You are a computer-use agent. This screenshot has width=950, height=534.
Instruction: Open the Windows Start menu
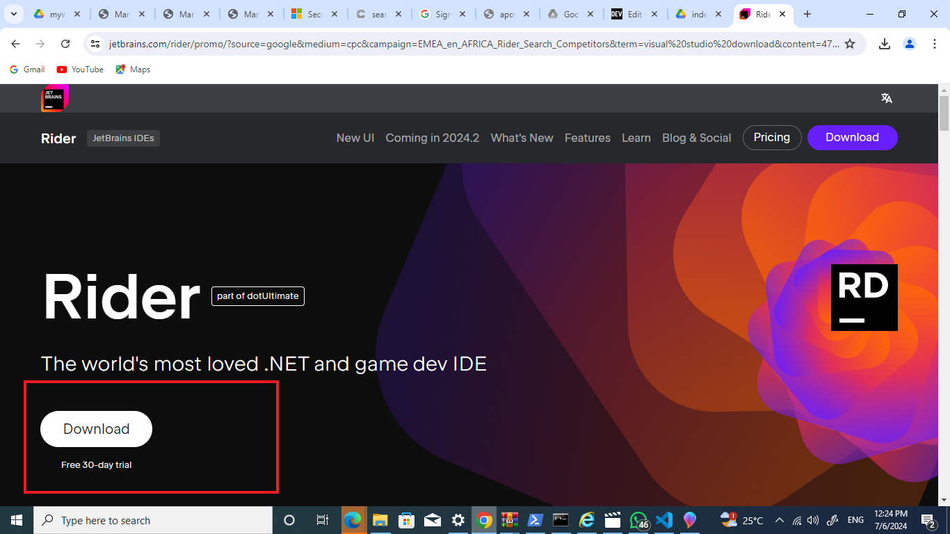[17, 520]
